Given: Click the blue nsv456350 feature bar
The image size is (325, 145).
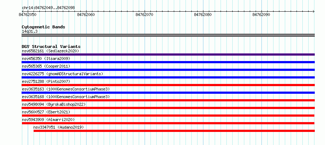Looking at the screenshot, I should (168, 62).
